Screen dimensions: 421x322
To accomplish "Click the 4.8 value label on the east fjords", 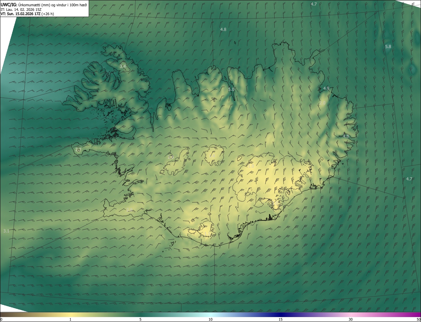I will coord(346,136).
